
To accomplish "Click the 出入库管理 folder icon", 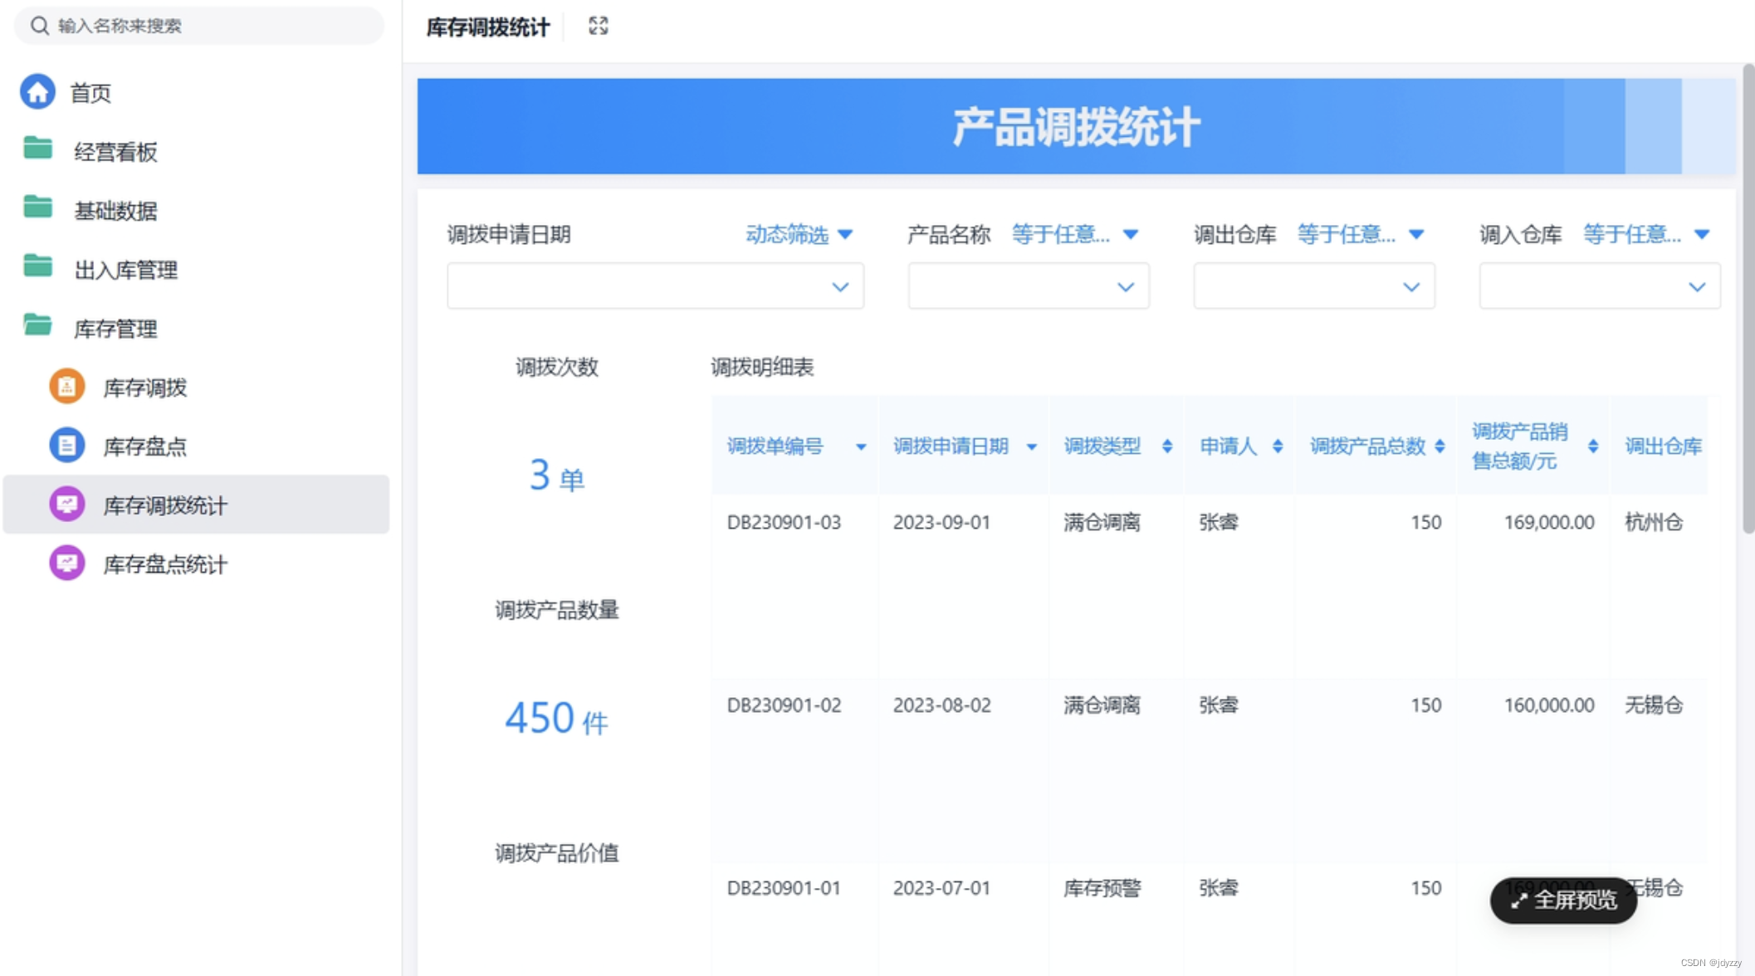I will 37,267.
